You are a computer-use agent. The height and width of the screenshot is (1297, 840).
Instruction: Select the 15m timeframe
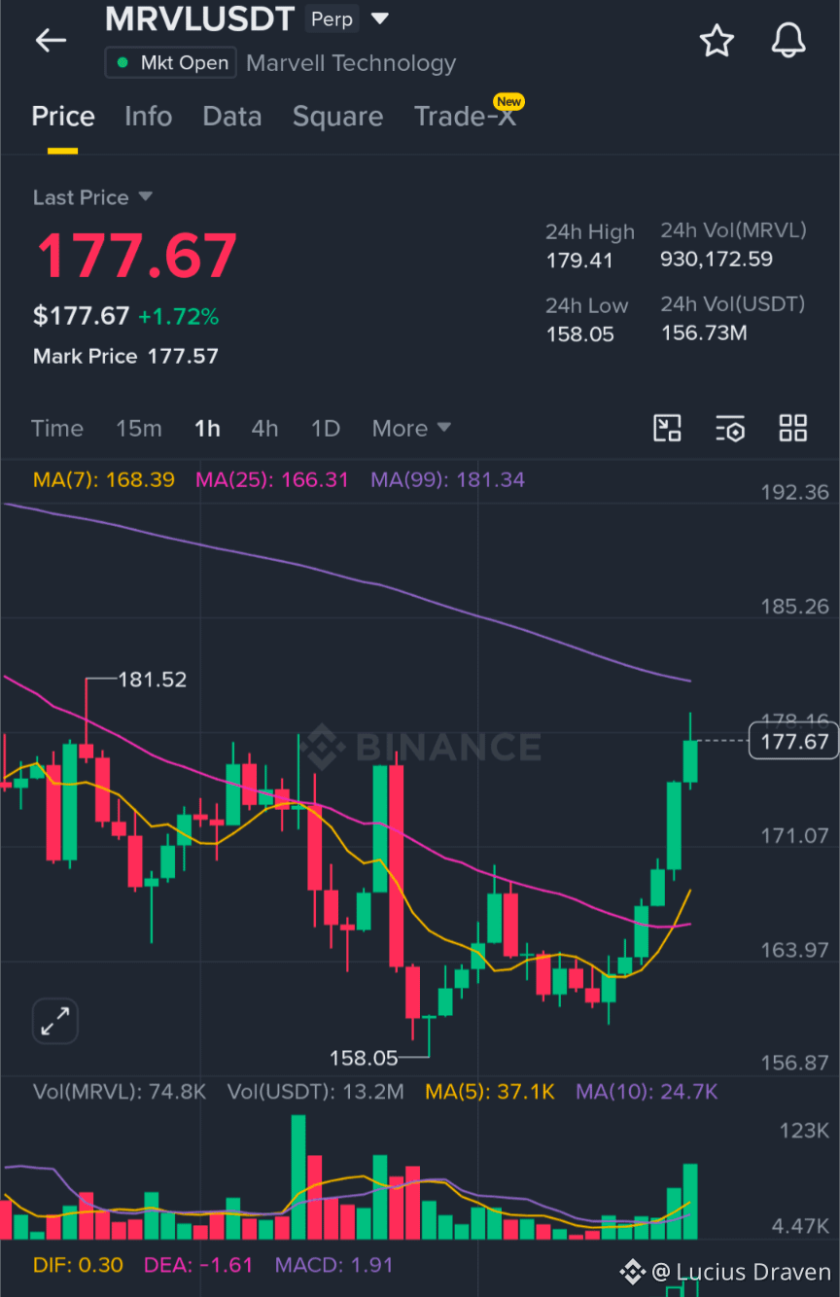[x=139, y=428]
